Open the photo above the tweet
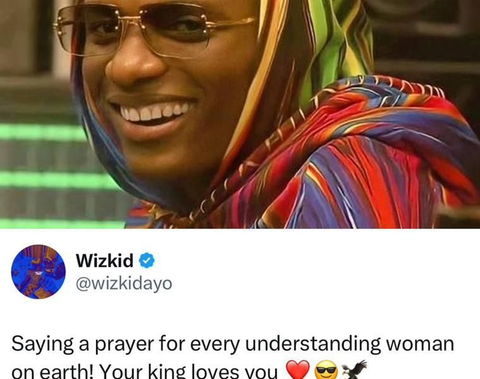 tap(240, 114)
